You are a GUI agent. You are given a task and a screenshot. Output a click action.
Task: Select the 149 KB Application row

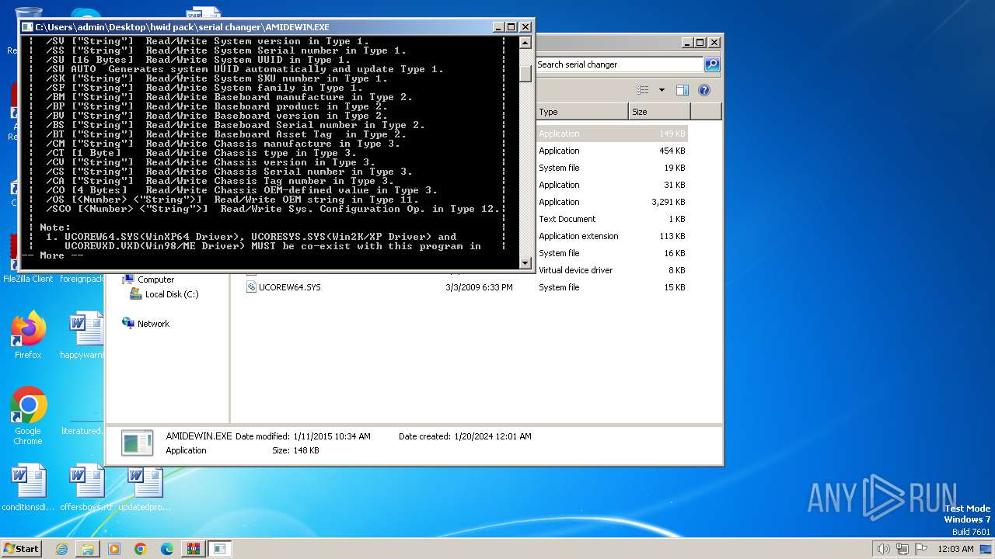tap(611, 134)
